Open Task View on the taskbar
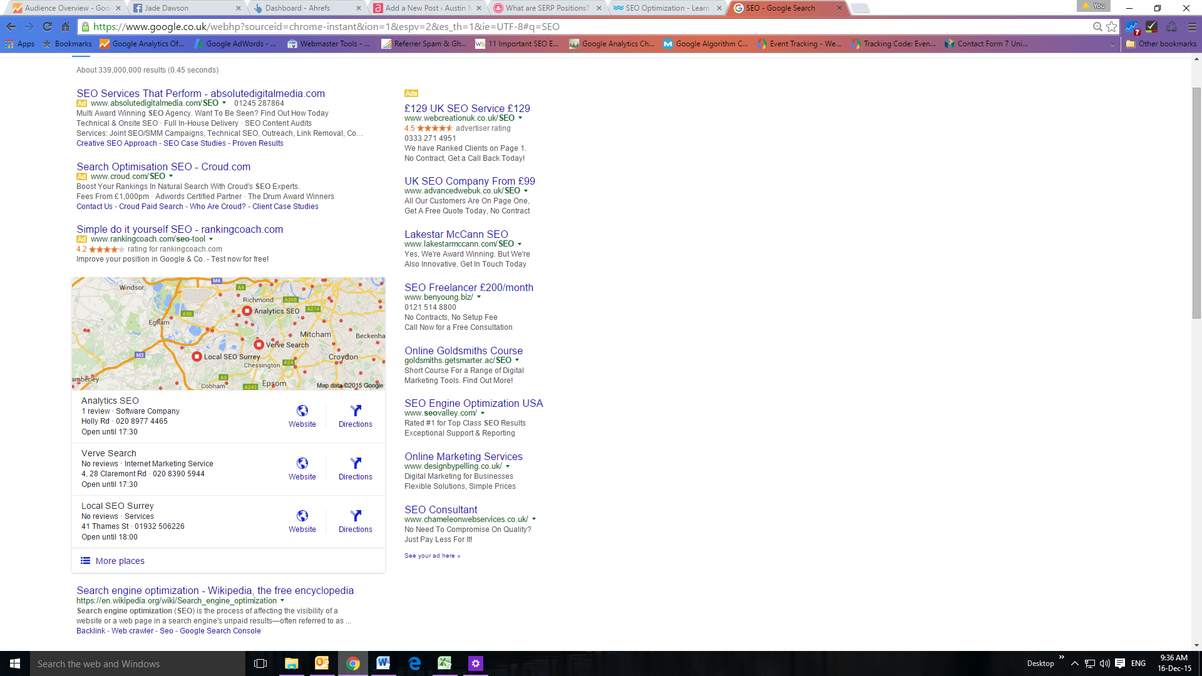Screen dimensions: 1202x676 point(260,663)
